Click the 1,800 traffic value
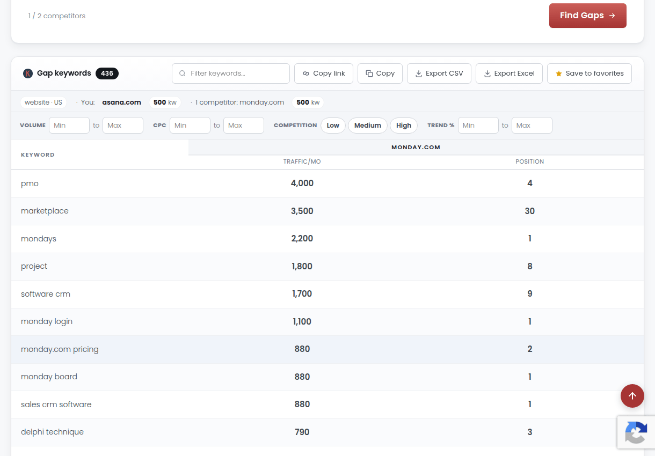The width and height of the screenshot is (655, 456). (302, 266)
